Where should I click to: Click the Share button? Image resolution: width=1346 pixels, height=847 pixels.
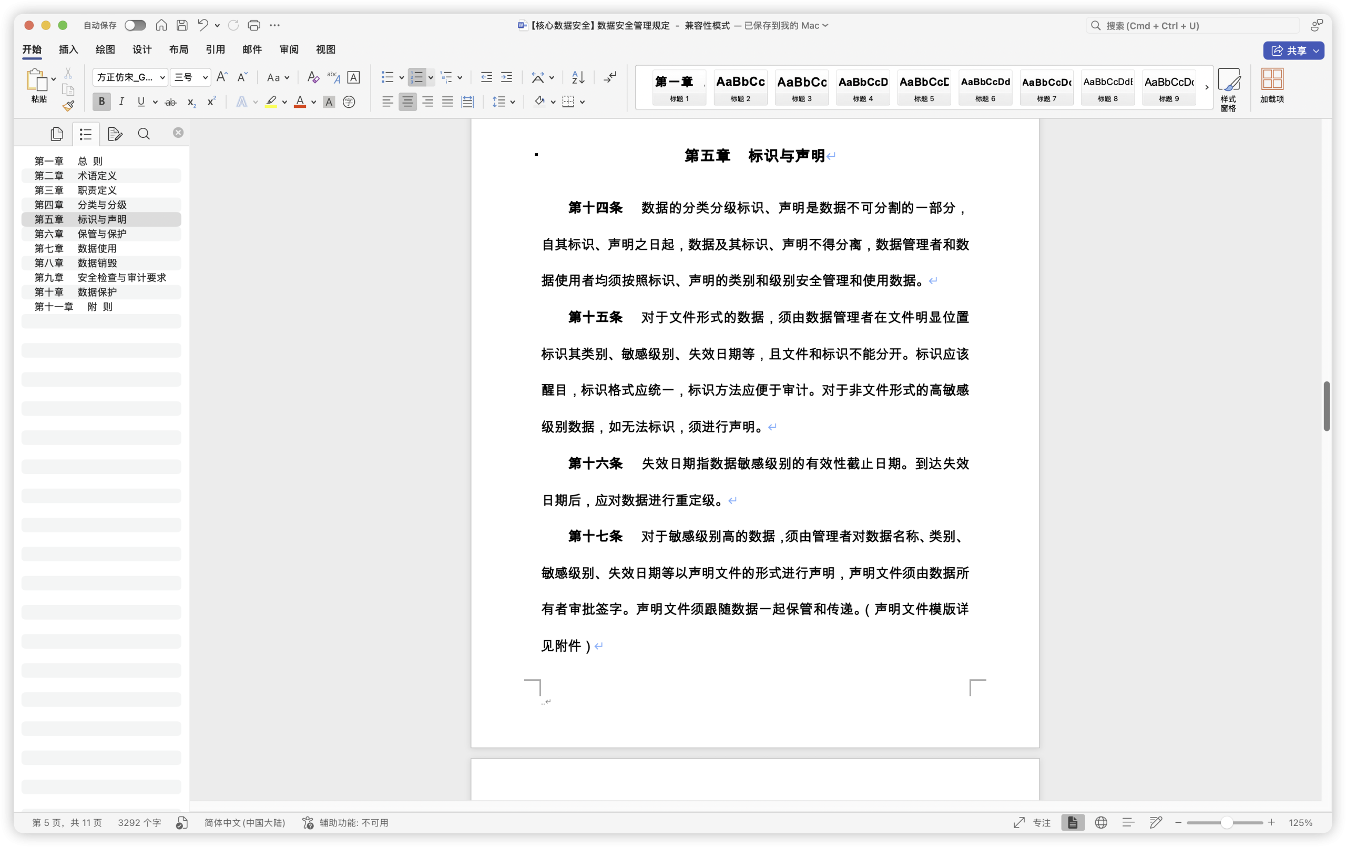coord(1287,51)
